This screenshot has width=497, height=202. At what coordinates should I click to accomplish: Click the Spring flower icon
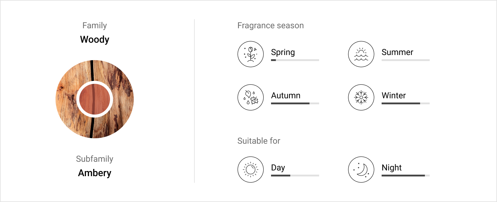coord(251,54)
